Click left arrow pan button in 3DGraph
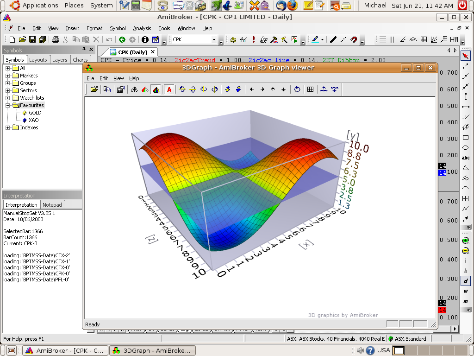474x356 pixels. pos(252,89)
